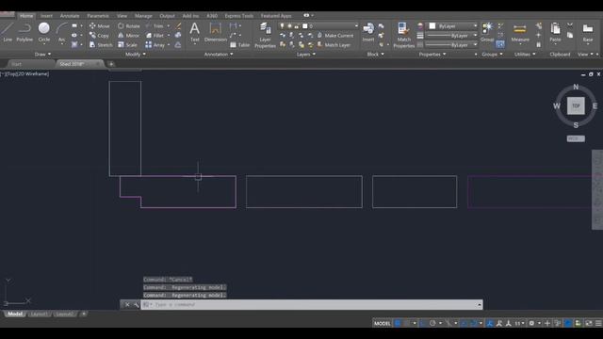Viewport: 603px width, 339px height.
Task: Open Layer Properties manager
Action: tap(265, 35)
